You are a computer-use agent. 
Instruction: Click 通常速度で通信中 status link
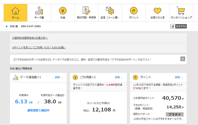pyautogui.click(x=38, y=110)
